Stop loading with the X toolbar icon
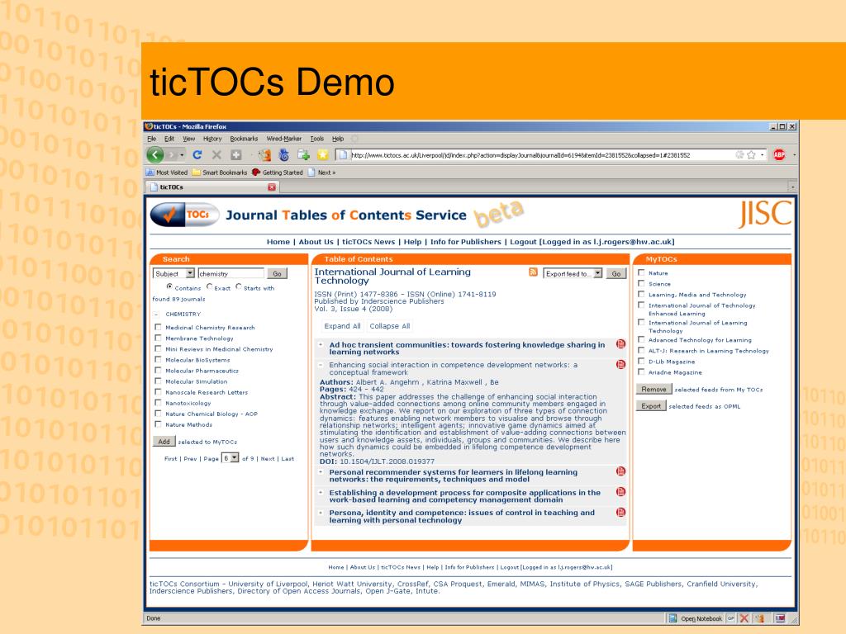846x634 pixels. (216, 155)
